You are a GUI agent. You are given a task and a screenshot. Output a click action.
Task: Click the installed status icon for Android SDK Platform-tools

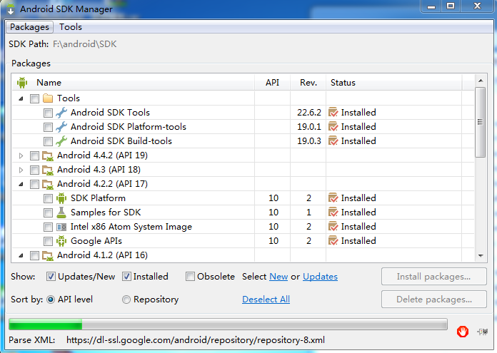pyautogui.click(x=333, y=127)
